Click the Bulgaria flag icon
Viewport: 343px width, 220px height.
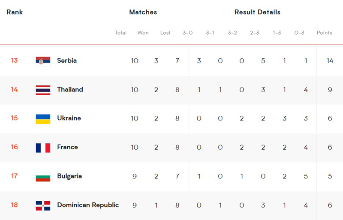coord(43,177)
